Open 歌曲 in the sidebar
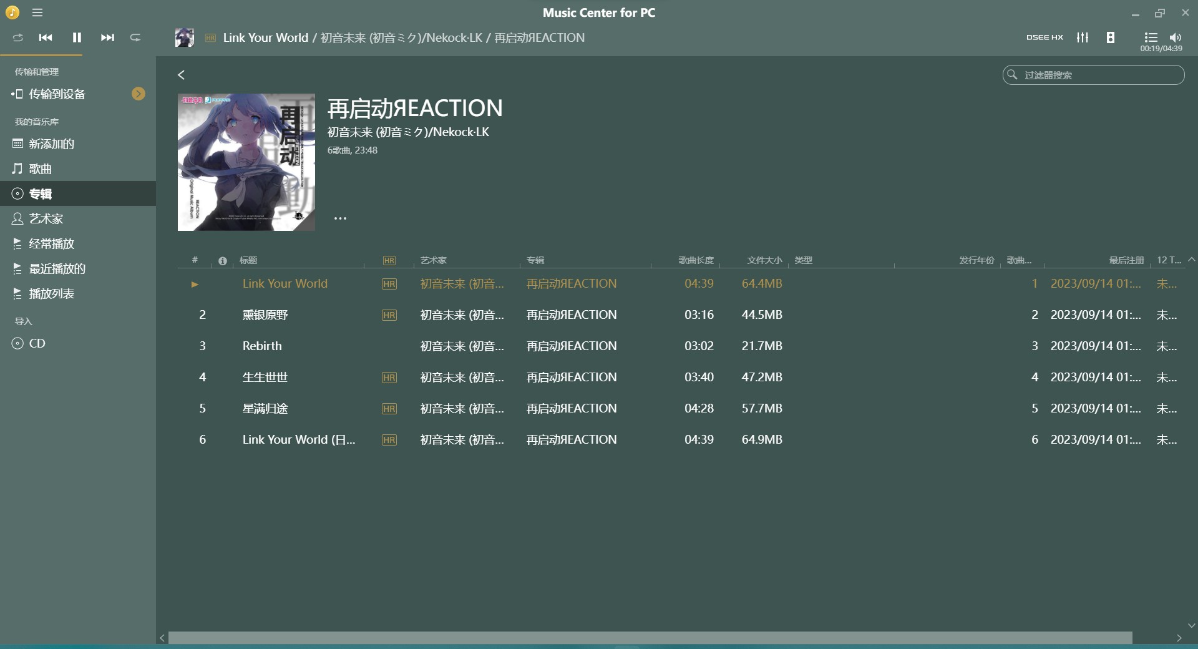This screenshot has width=1198, height=649. click(40, 168)
